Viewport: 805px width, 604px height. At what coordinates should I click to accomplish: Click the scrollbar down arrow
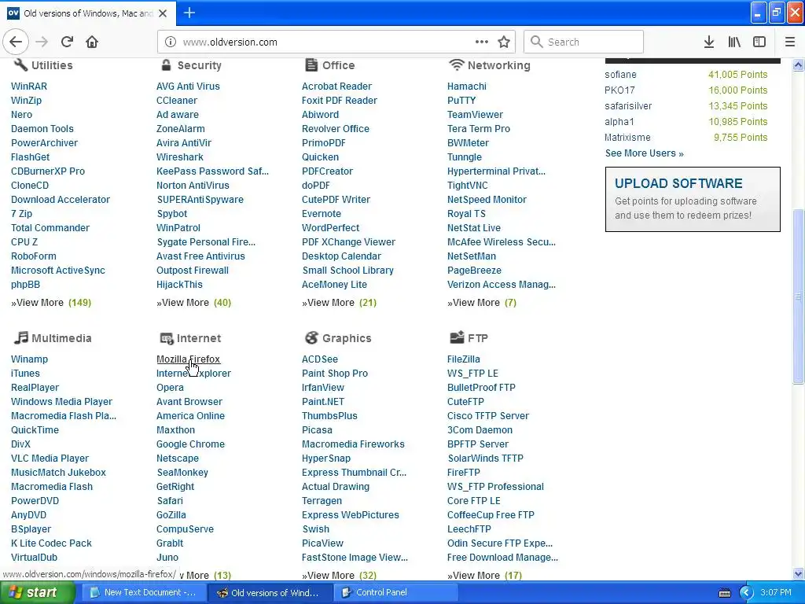(798, 574)
